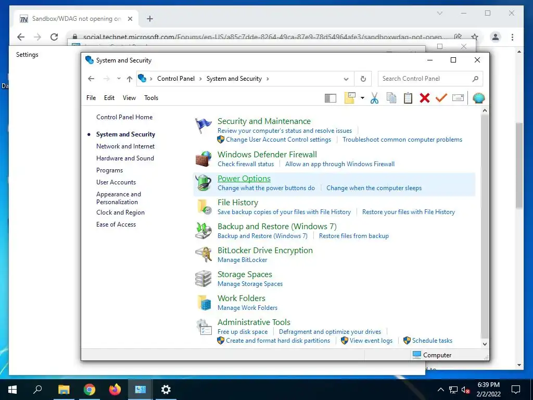Open the notification center icon

[x=516, y=390]
